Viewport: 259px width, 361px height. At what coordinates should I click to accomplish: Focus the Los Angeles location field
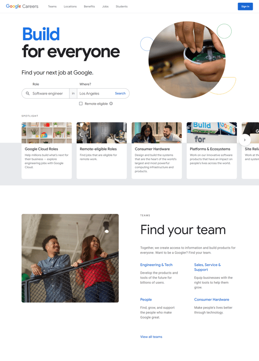point(95,94)
